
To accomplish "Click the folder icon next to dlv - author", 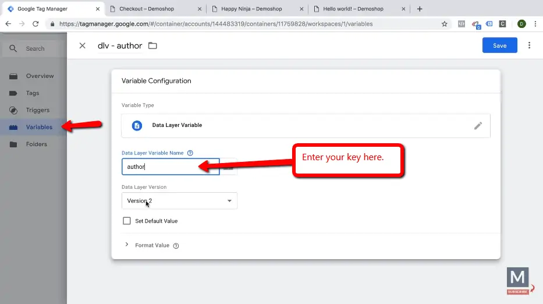I will tap(152, 45).
